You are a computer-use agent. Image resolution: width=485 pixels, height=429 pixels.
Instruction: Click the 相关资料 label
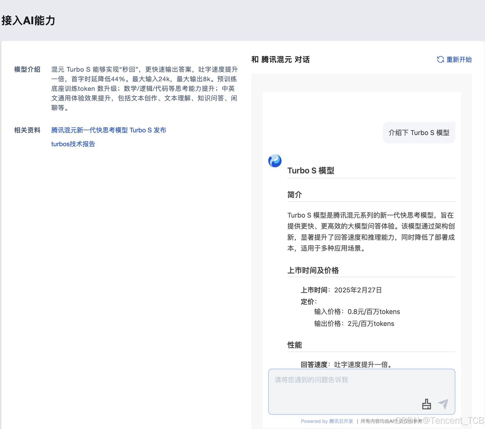(x=27, y=130)
